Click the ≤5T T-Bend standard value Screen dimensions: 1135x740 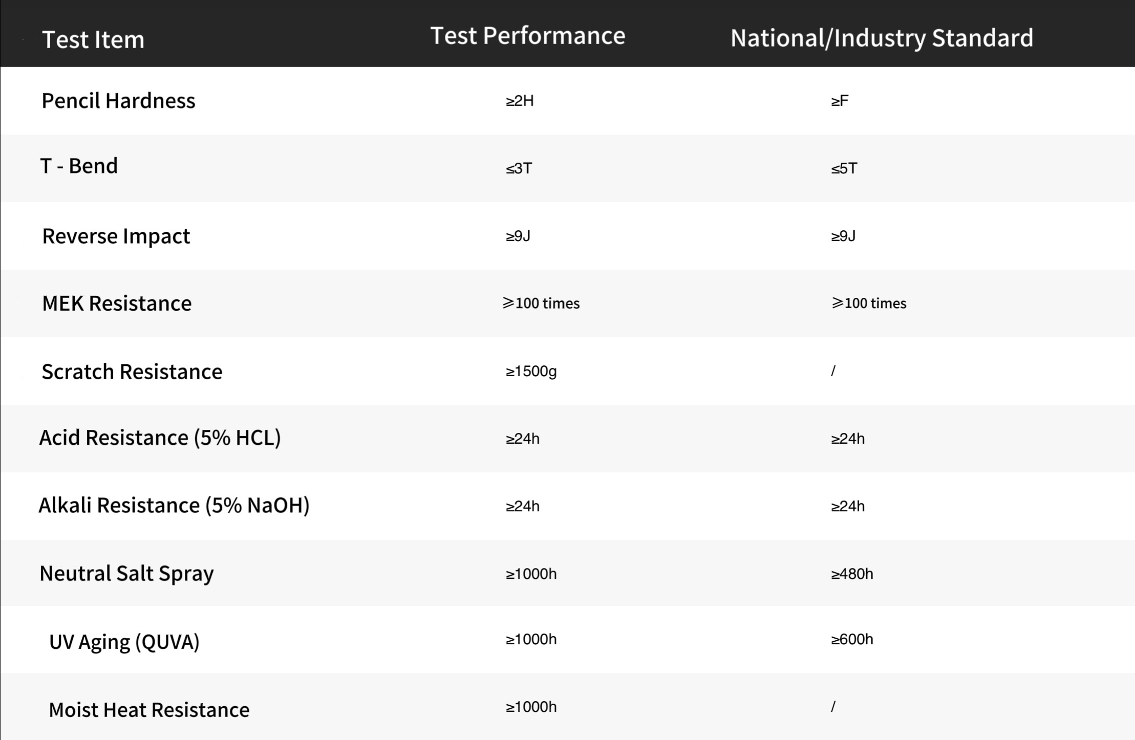pos(844,168)
